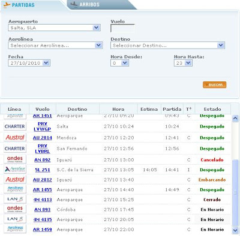Screen dimensions: 240x236
Task: Open flight link AN 893
Action: (43, 210)
